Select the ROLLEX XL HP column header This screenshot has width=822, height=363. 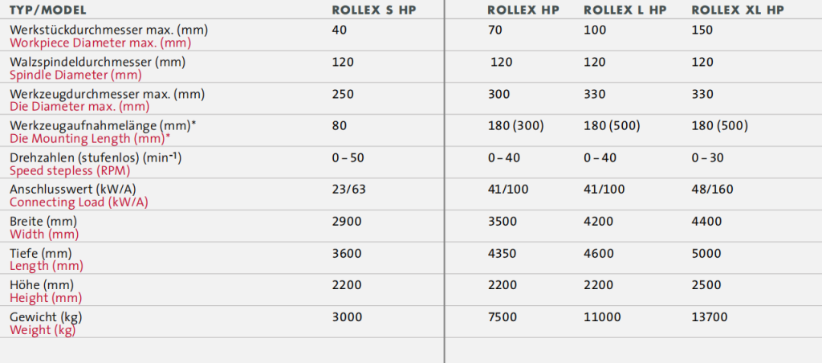[x=738, y=10]
